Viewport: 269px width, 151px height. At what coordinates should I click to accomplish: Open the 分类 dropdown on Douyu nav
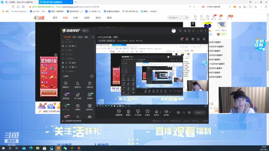[76, 18]
